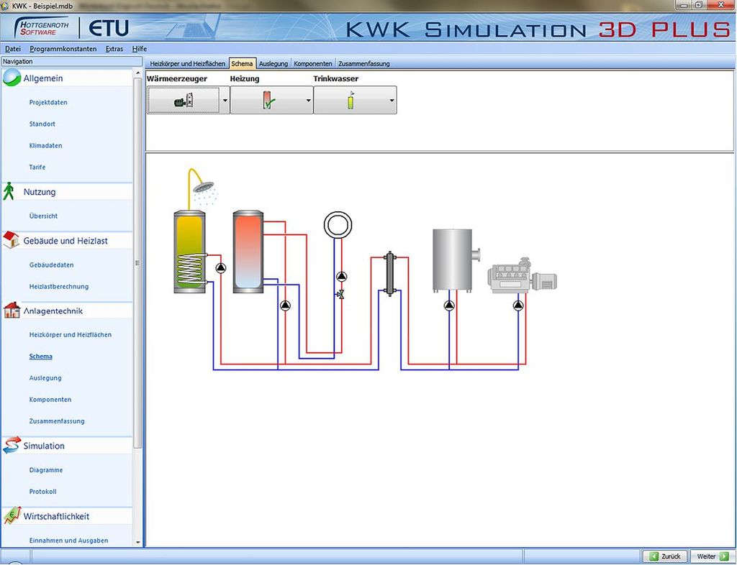
Task: Switch to the Auslegung tab
Action: pos(273,63)
